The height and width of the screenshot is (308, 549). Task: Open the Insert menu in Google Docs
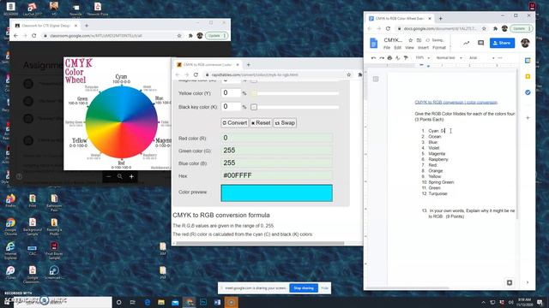point(423,48)
